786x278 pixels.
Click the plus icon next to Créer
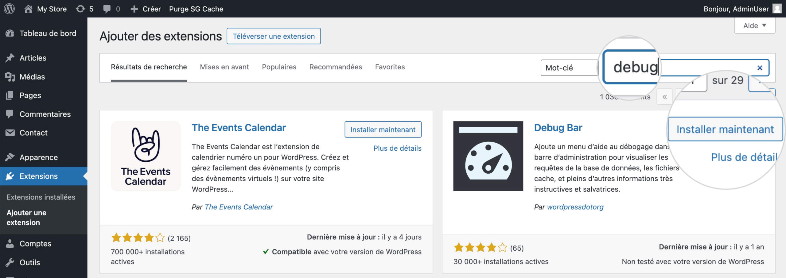click(x=134, y=9)
